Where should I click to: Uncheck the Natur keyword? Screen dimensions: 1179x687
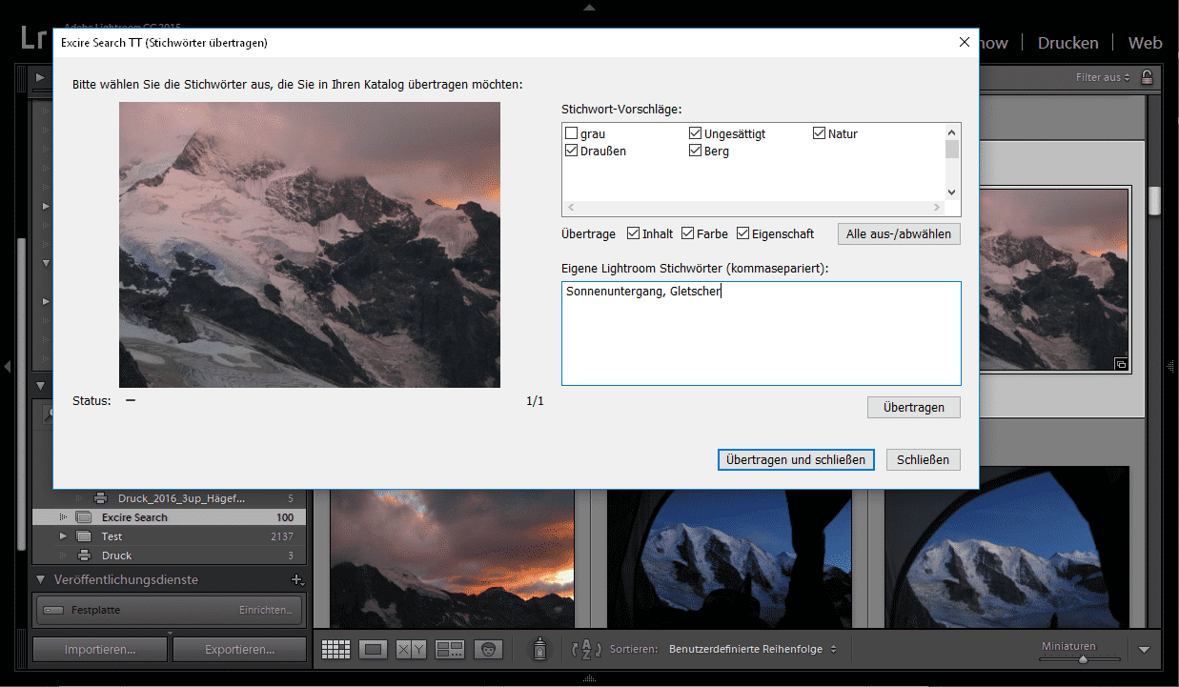coord(820,133)
